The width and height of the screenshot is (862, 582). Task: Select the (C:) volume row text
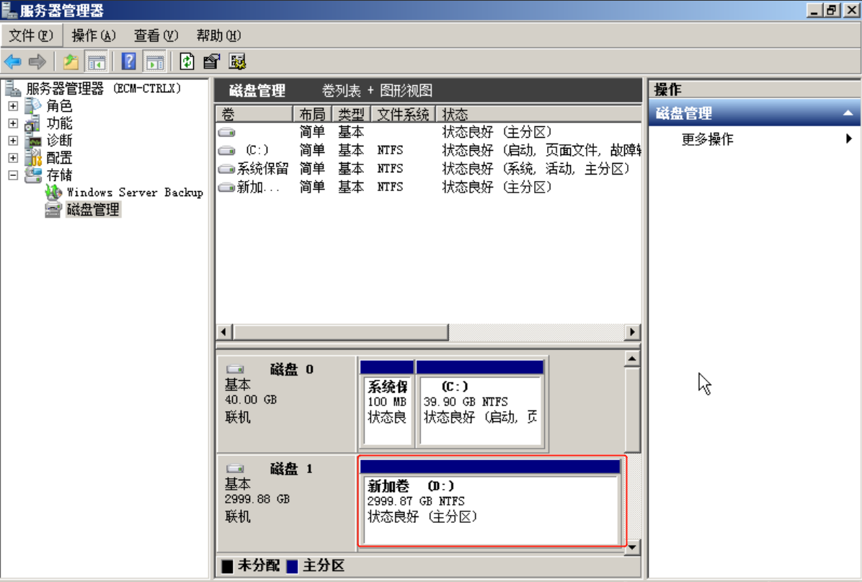[x=257, y=150]
